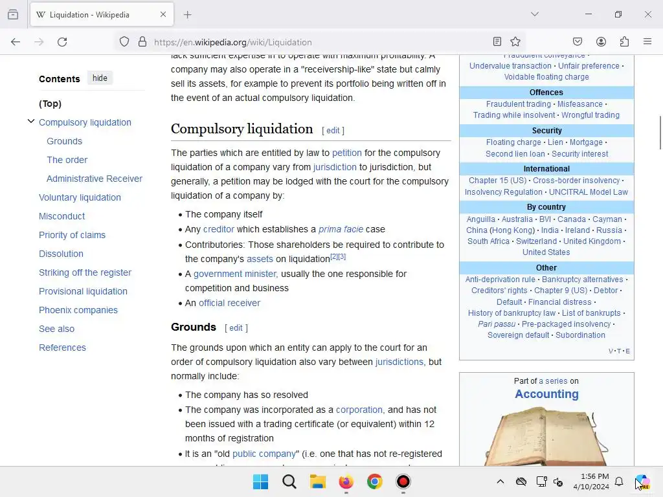The image size is (663, 497).
Task: Open the petition link
Action: (x=347, y=153)
